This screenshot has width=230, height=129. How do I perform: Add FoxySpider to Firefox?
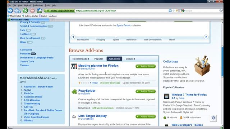tap(146, 91)
